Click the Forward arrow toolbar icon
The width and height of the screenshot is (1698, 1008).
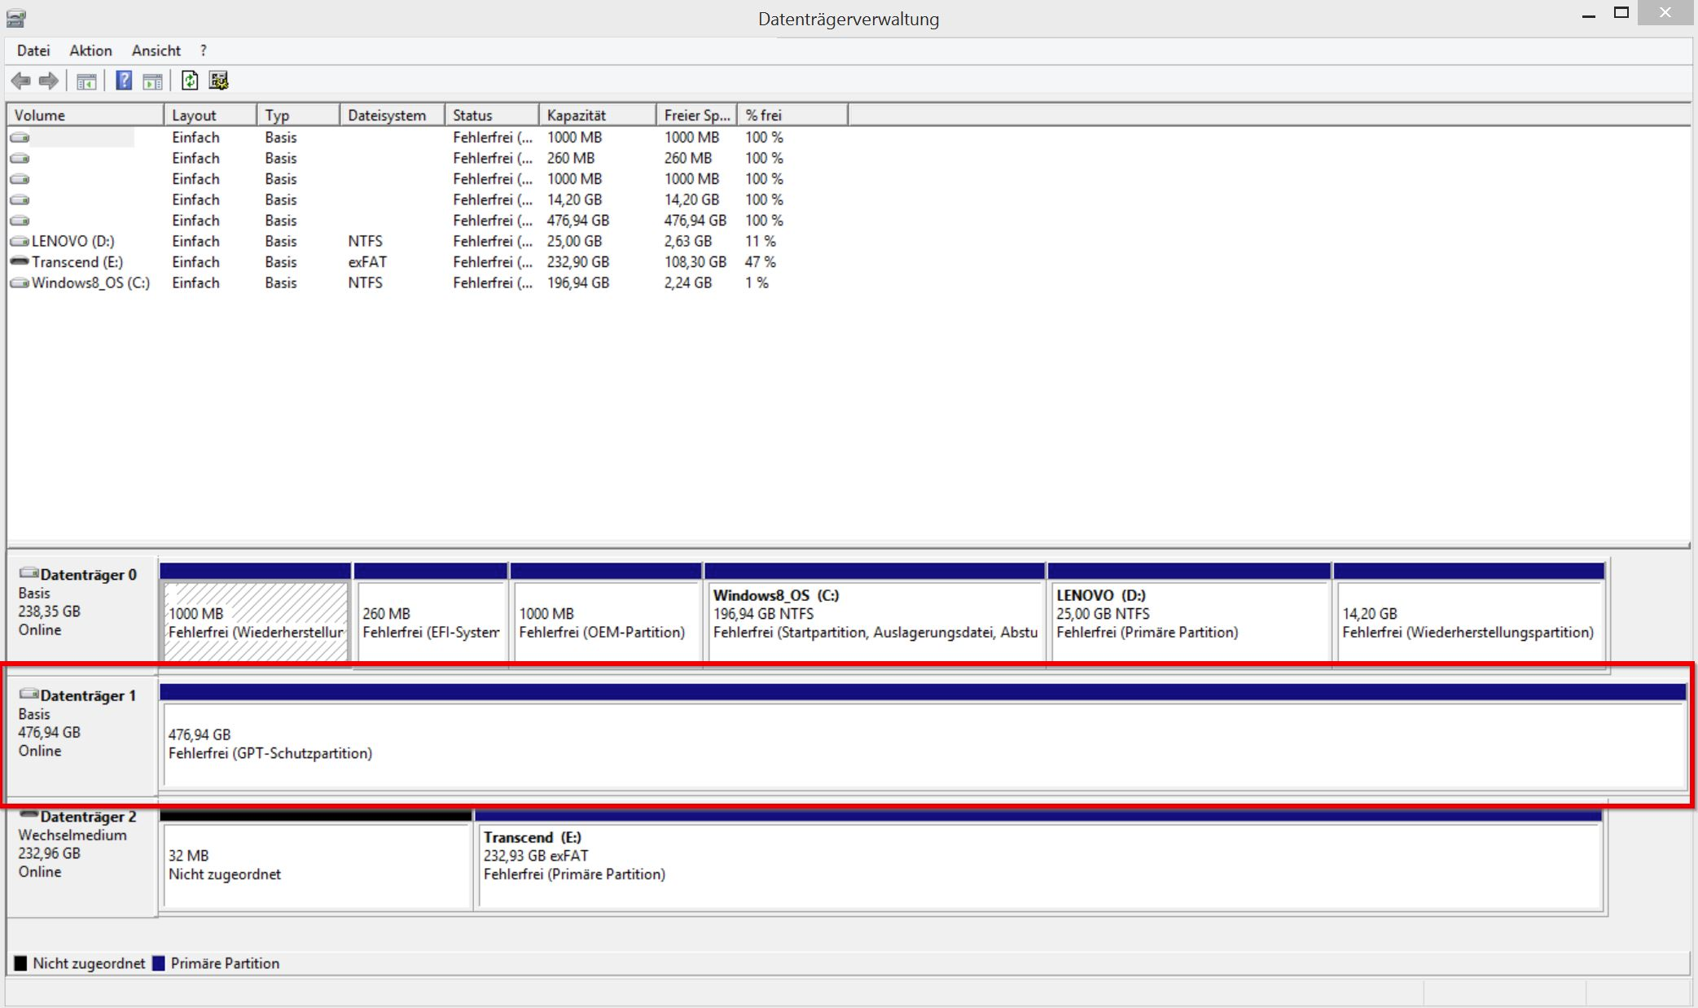(x=49, y=81)
